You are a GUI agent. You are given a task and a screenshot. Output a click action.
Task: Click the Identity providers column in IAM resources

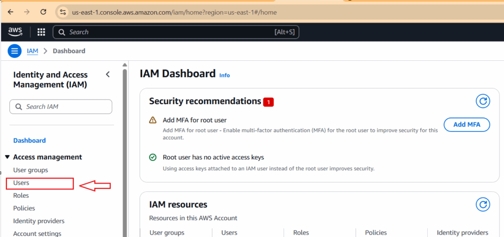tap(463, 233)
